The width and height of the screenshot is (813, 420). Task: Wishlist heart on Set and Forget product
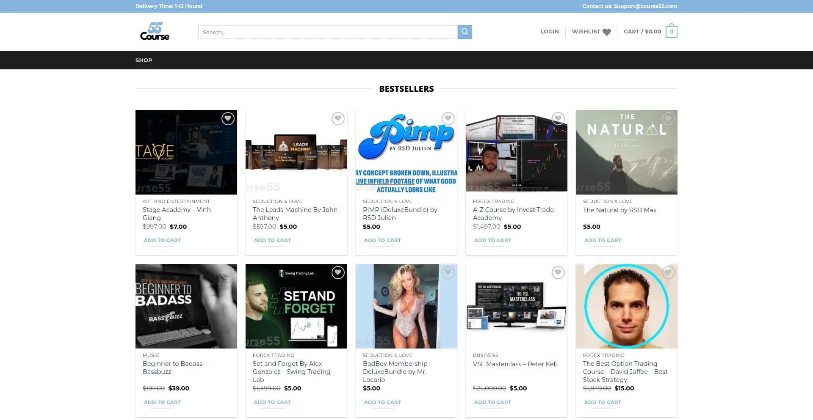(x=338, y=273)
